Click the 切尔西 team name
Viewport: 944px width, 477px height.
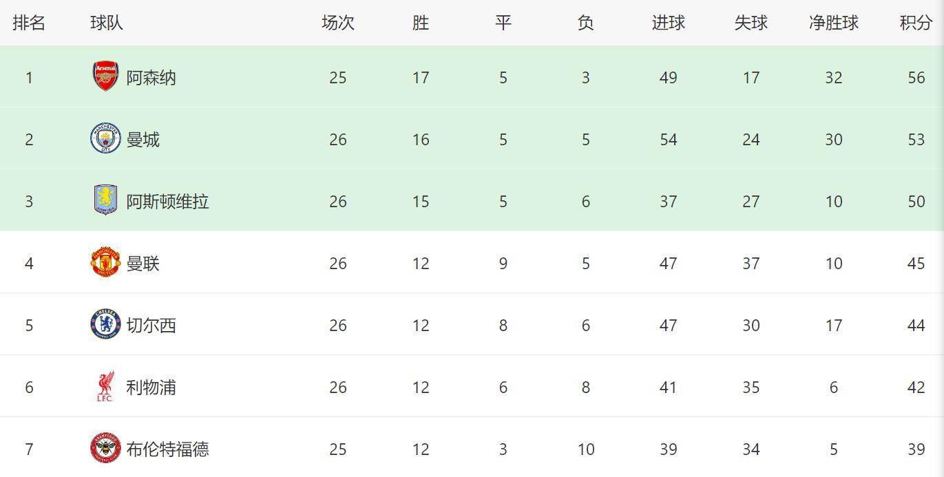[151, 326]
